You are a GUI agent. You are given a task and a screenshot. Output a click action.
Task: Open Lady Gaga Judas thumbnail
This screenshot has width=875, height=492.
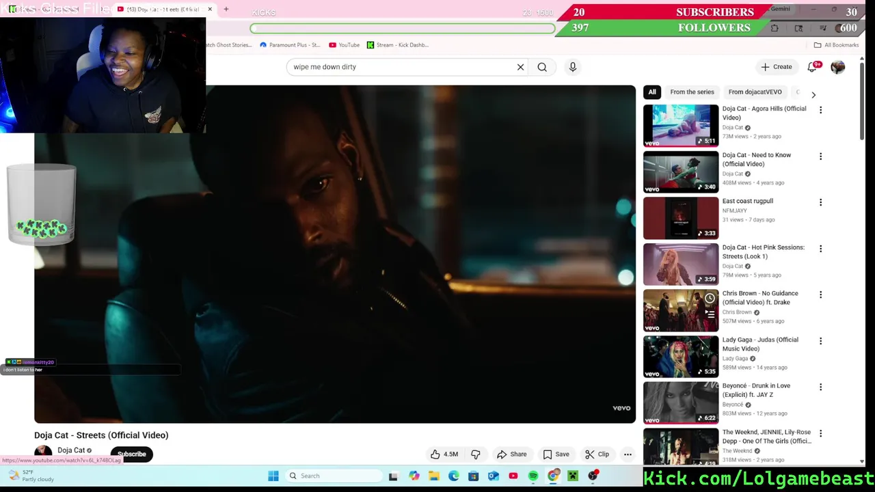coord(681,356)
